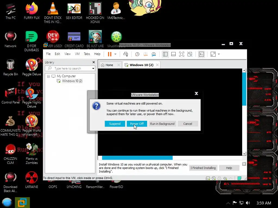278x208 pixels.
Task: Click the hard disk status icon
Action: (208, 178)
